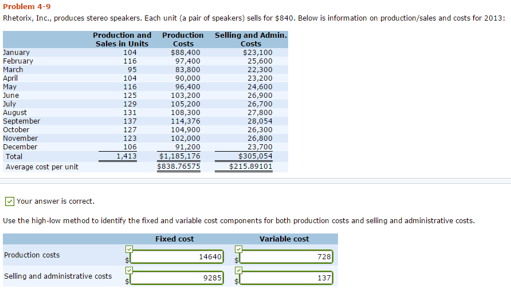Click September selling cost 28,054
The height and width of the screenshot is (289, 511).
260,121
